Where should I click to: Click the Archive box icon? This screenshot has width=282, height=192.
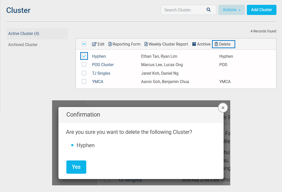(194, 44)
